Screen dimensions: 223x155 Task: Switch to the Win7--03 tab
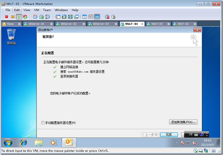click(157, 24)
